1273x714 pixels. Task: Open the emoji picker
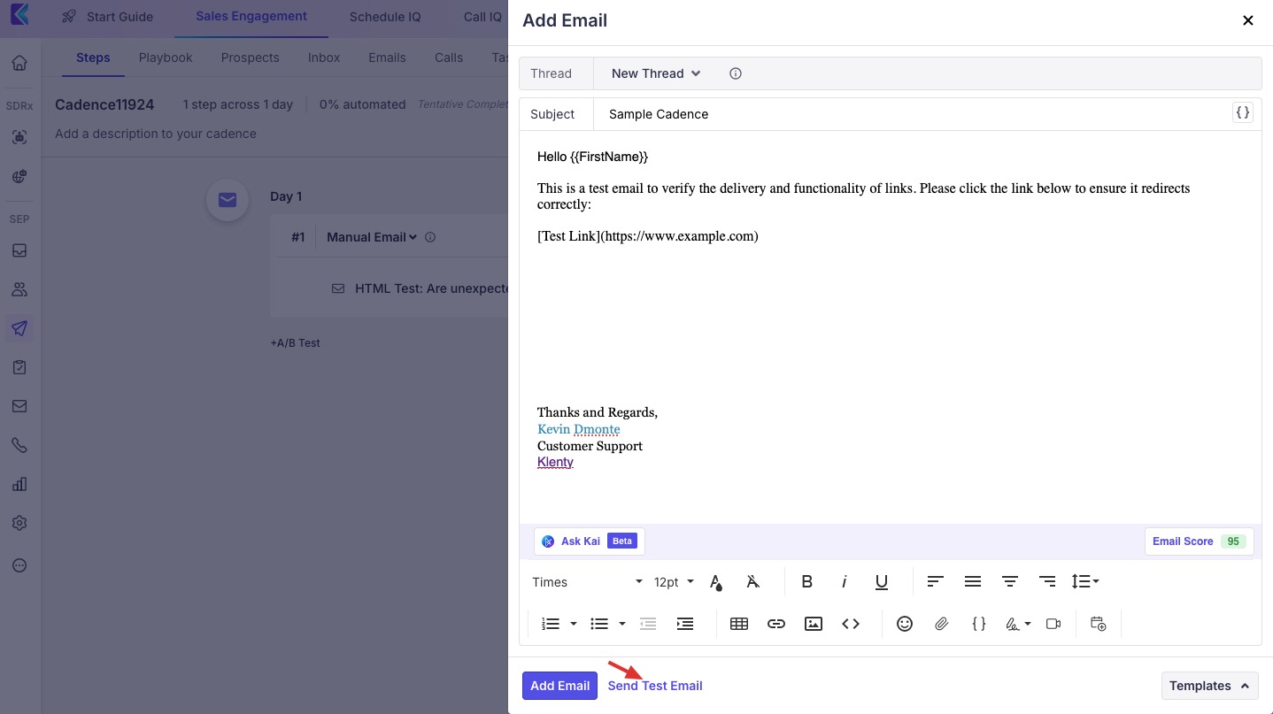tap(905, 624)
